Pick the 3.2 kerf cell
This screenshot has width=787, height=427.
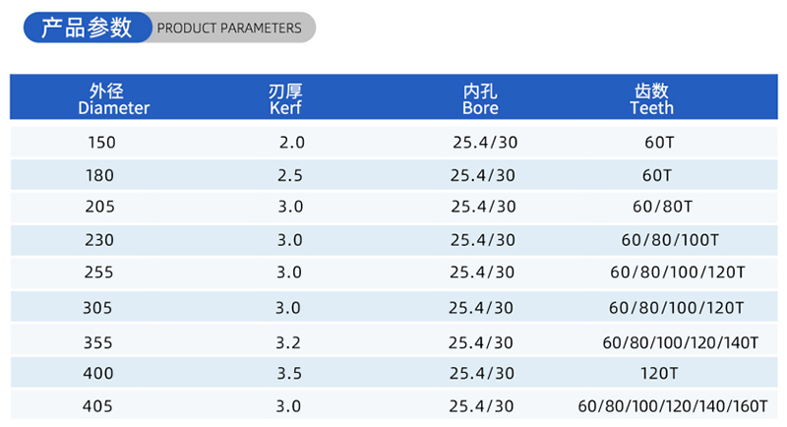288,342
